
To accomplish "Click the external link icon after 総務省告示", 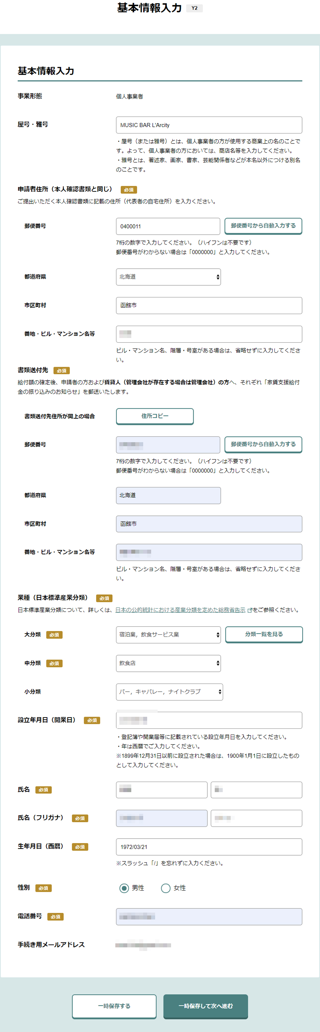I will pos(250,610).
